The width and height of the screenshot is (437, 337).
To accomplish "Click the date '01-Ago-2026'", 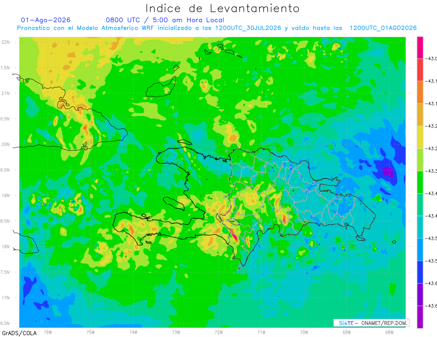I will [x=46, y=20].
